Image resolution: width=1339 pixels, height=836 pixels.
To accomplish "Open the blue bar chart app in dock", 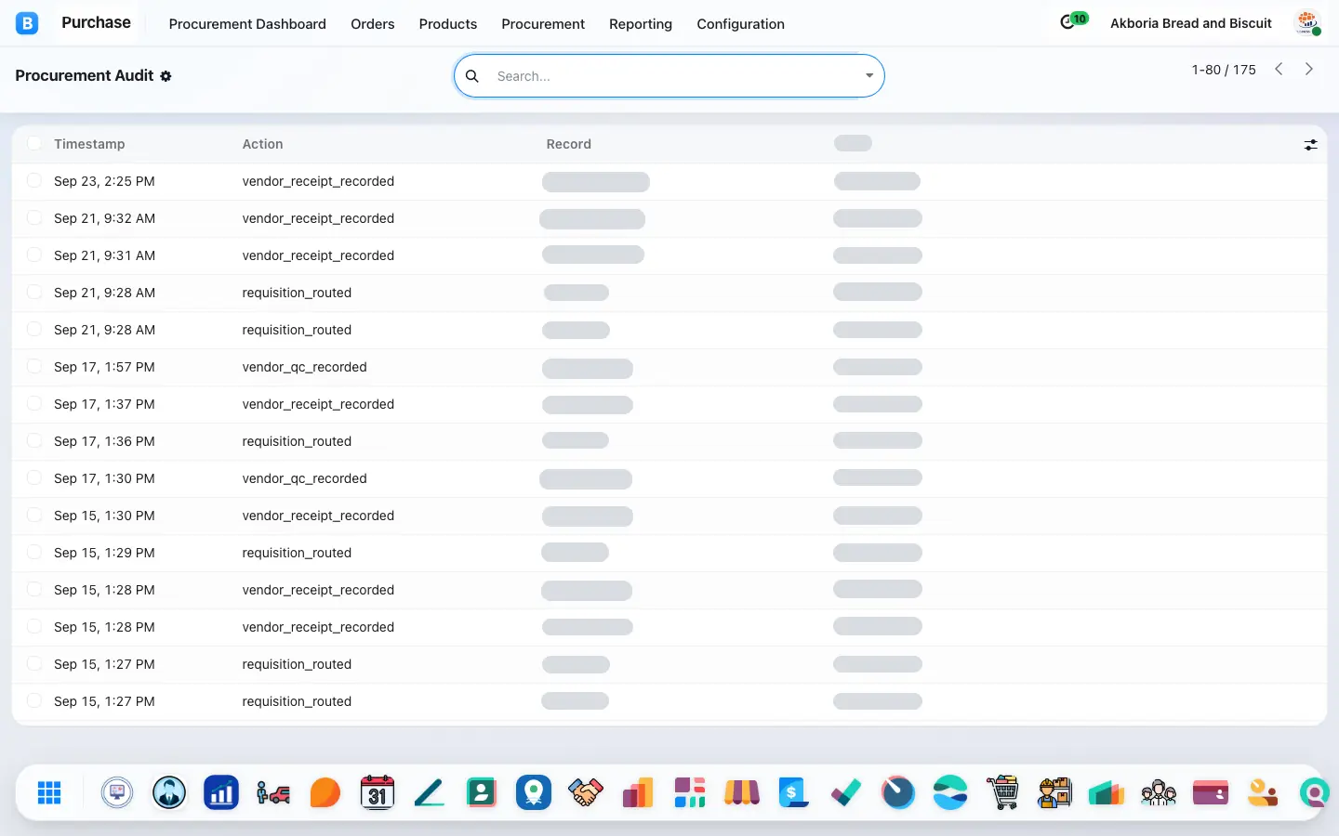I will tap(221, 793).
